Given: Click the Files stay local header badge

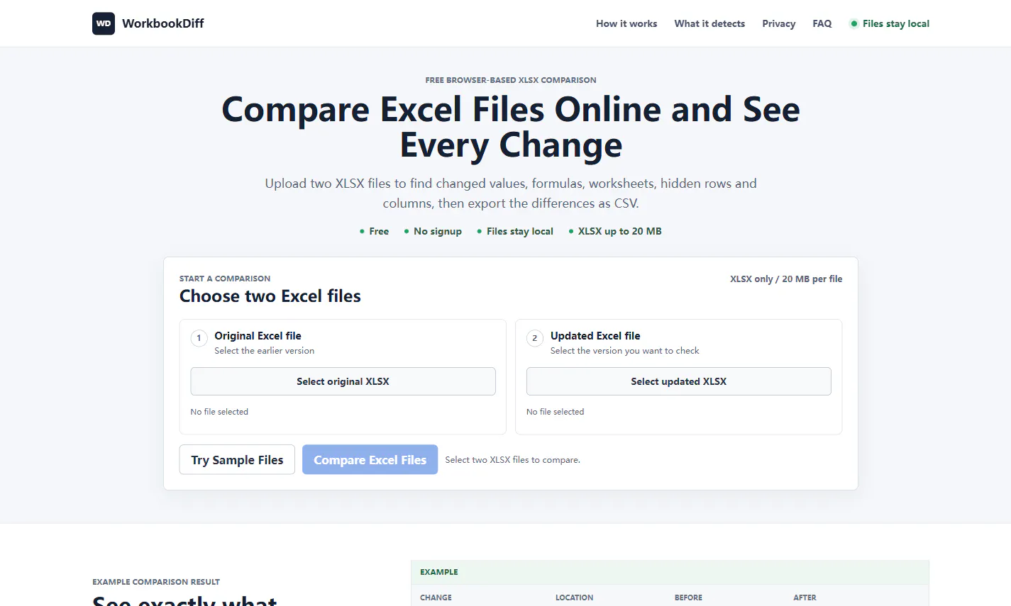Looking at the screenshot, I should (890, 23).
